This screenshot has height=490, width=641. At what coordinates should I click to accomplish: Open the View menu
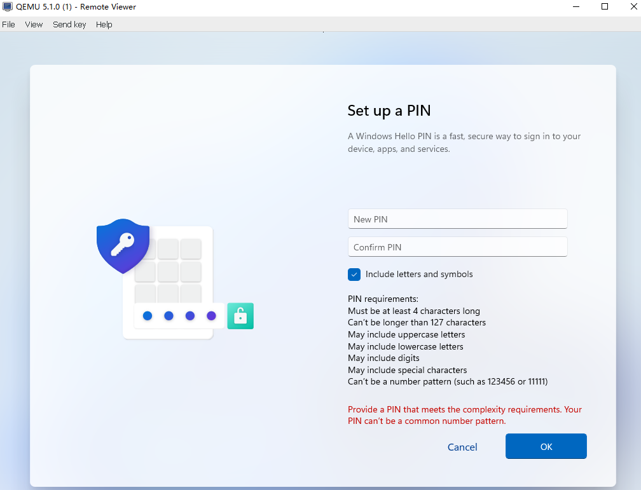coord(34,25)
